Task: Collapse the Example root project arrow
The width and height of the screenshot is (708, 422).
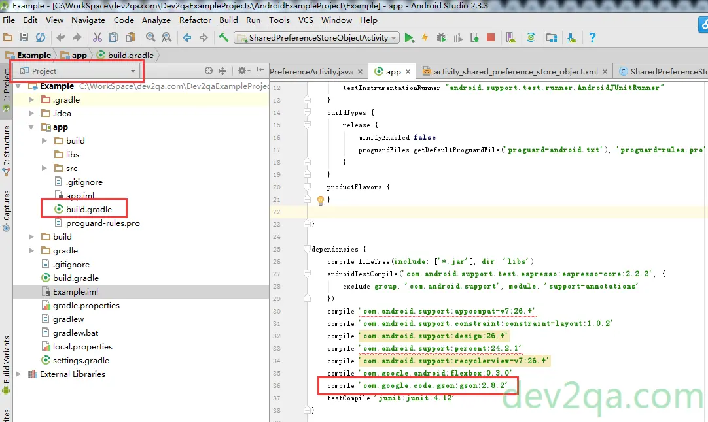Action: click(18, 86)
